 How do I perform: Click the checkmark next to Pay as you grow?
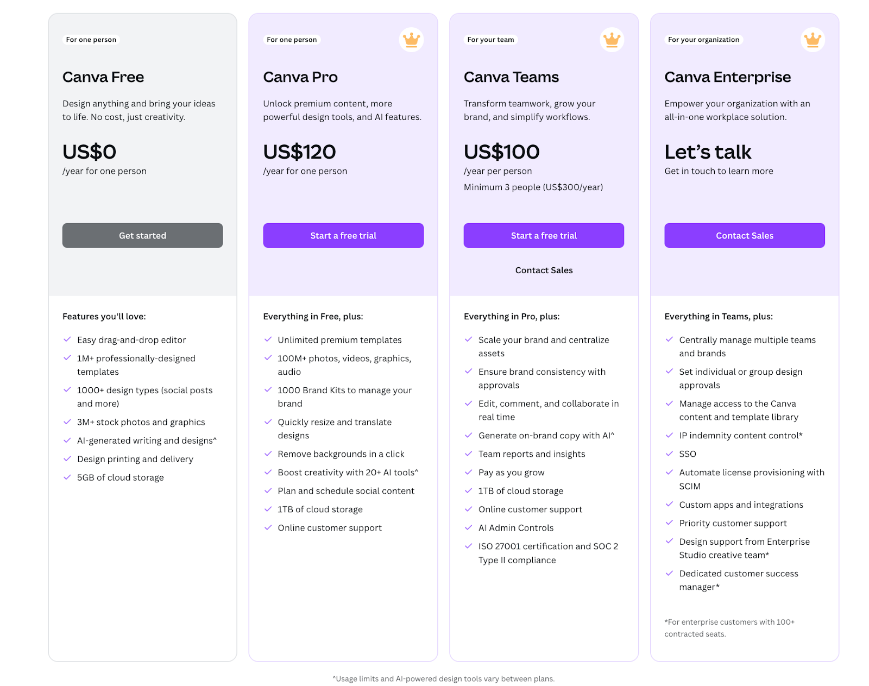pyautogui.click(x=468, y=472)
